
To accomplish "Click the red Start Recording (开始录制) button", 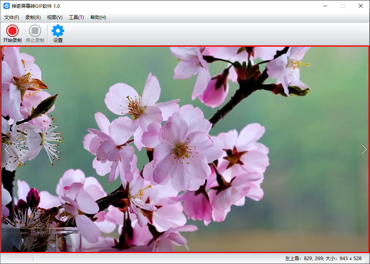I will (12, 34).
